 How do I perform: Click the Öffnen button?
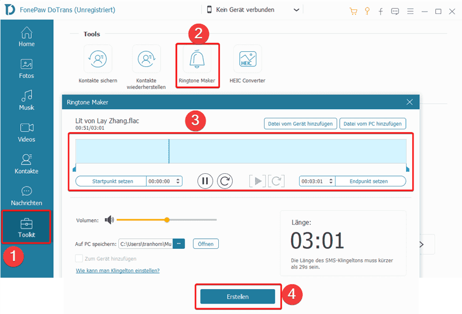206,244
